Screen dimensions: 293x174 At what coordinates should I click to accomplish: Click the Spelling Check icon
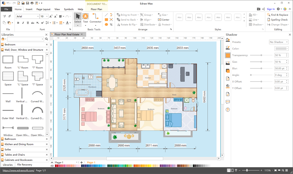[269, 20]
